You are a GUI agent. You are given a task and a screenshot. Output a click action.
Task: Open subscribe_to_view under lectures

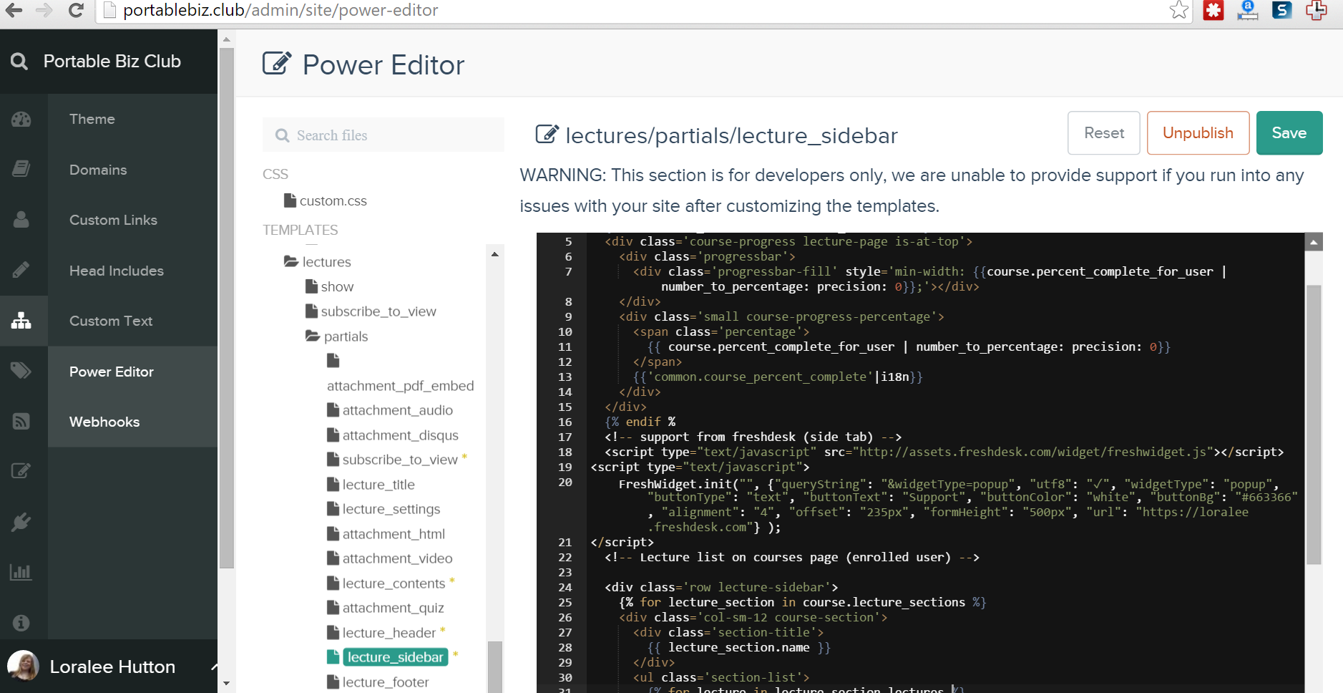pos(379,311)
